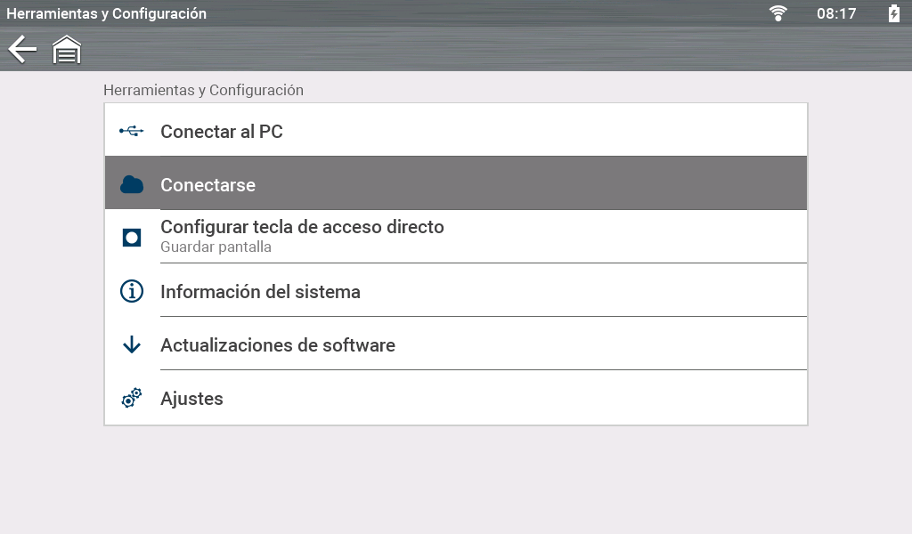
Task: Tap the back arrow icon
Action: pos(22,50)
